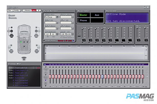Image resolution: width=157 pixels, height=104 pixels.
Task: Select the rear left woofer speaker icon
Action: [x=11, y=51]
